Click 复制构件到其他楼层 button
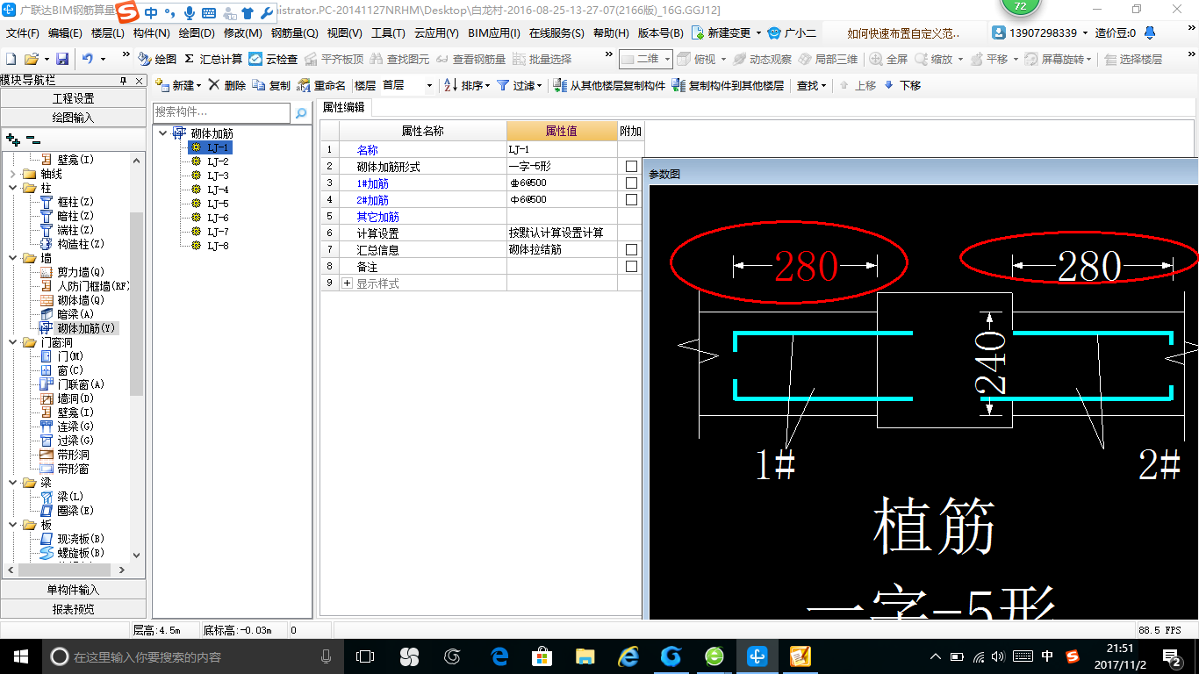 click(728, 85)
